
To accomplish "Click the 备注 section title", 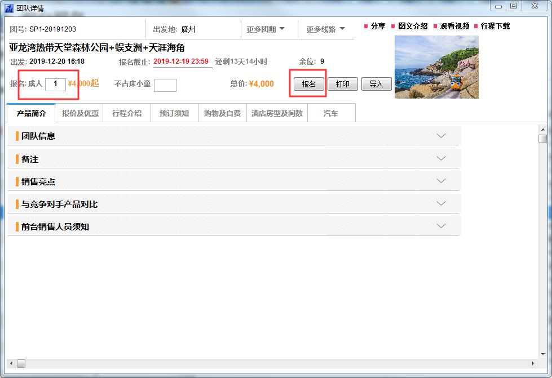I will tap(29, 159).
